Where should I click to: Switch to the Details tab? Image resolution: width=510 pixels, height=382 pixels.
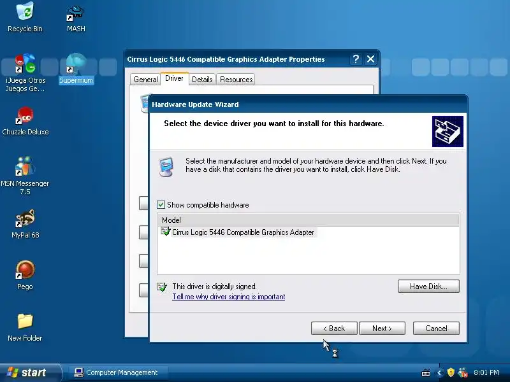pos(202,80)
